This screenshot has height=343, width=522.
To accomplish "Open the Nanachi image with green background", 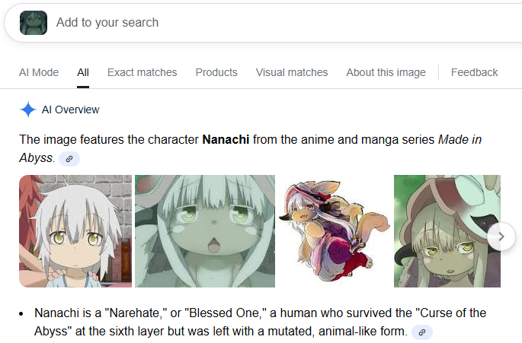I will pyautogui.click(x=447, y=231).
